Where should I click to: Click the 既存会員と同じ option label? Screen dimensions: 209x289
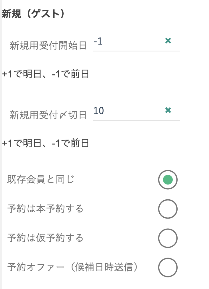tap(41, 180)
